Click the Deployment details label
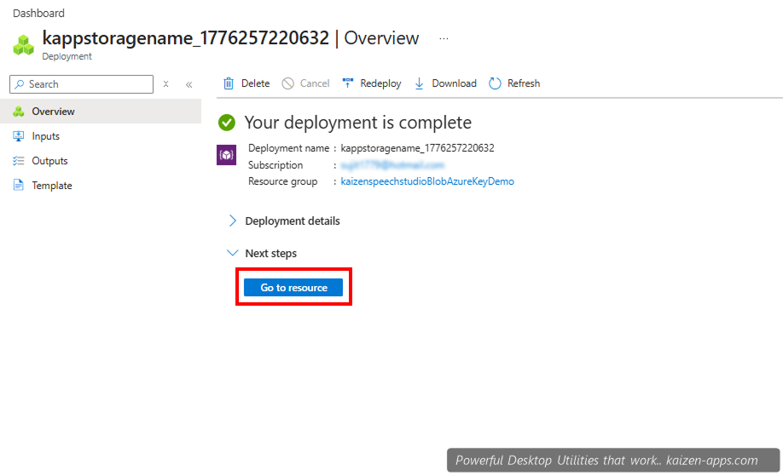 [x=292, y=221]
